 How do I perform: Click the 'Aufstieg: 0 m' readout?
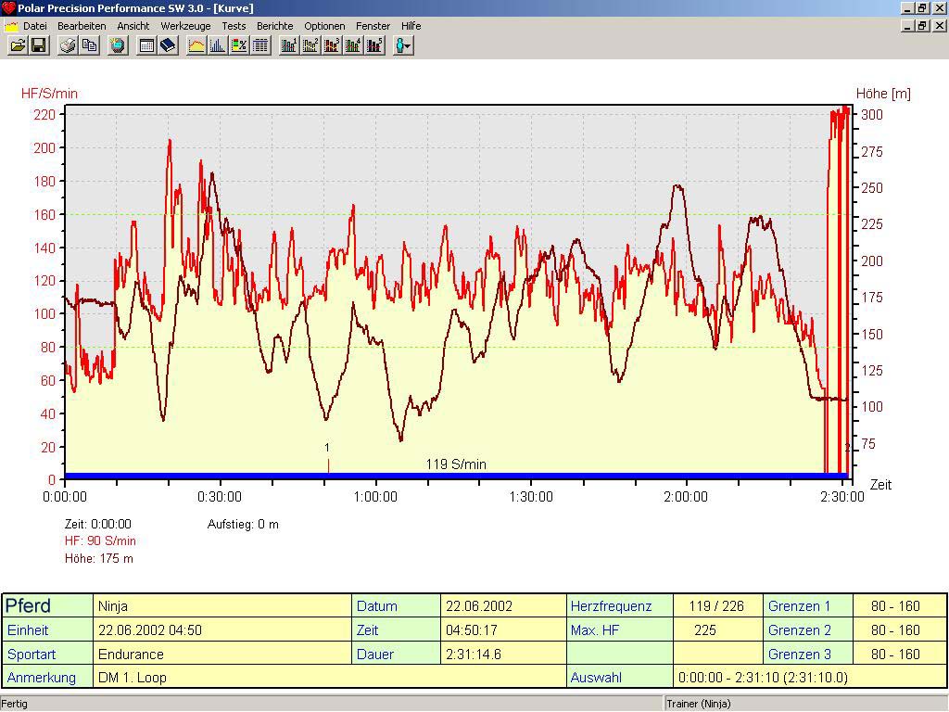coord(243,525)
